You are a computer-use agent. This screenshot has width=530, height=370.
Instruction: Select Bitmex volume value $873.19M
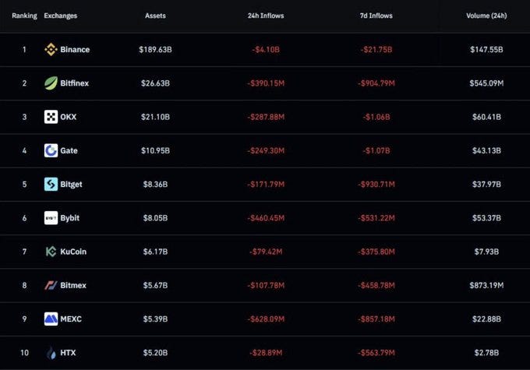(486, 286)
